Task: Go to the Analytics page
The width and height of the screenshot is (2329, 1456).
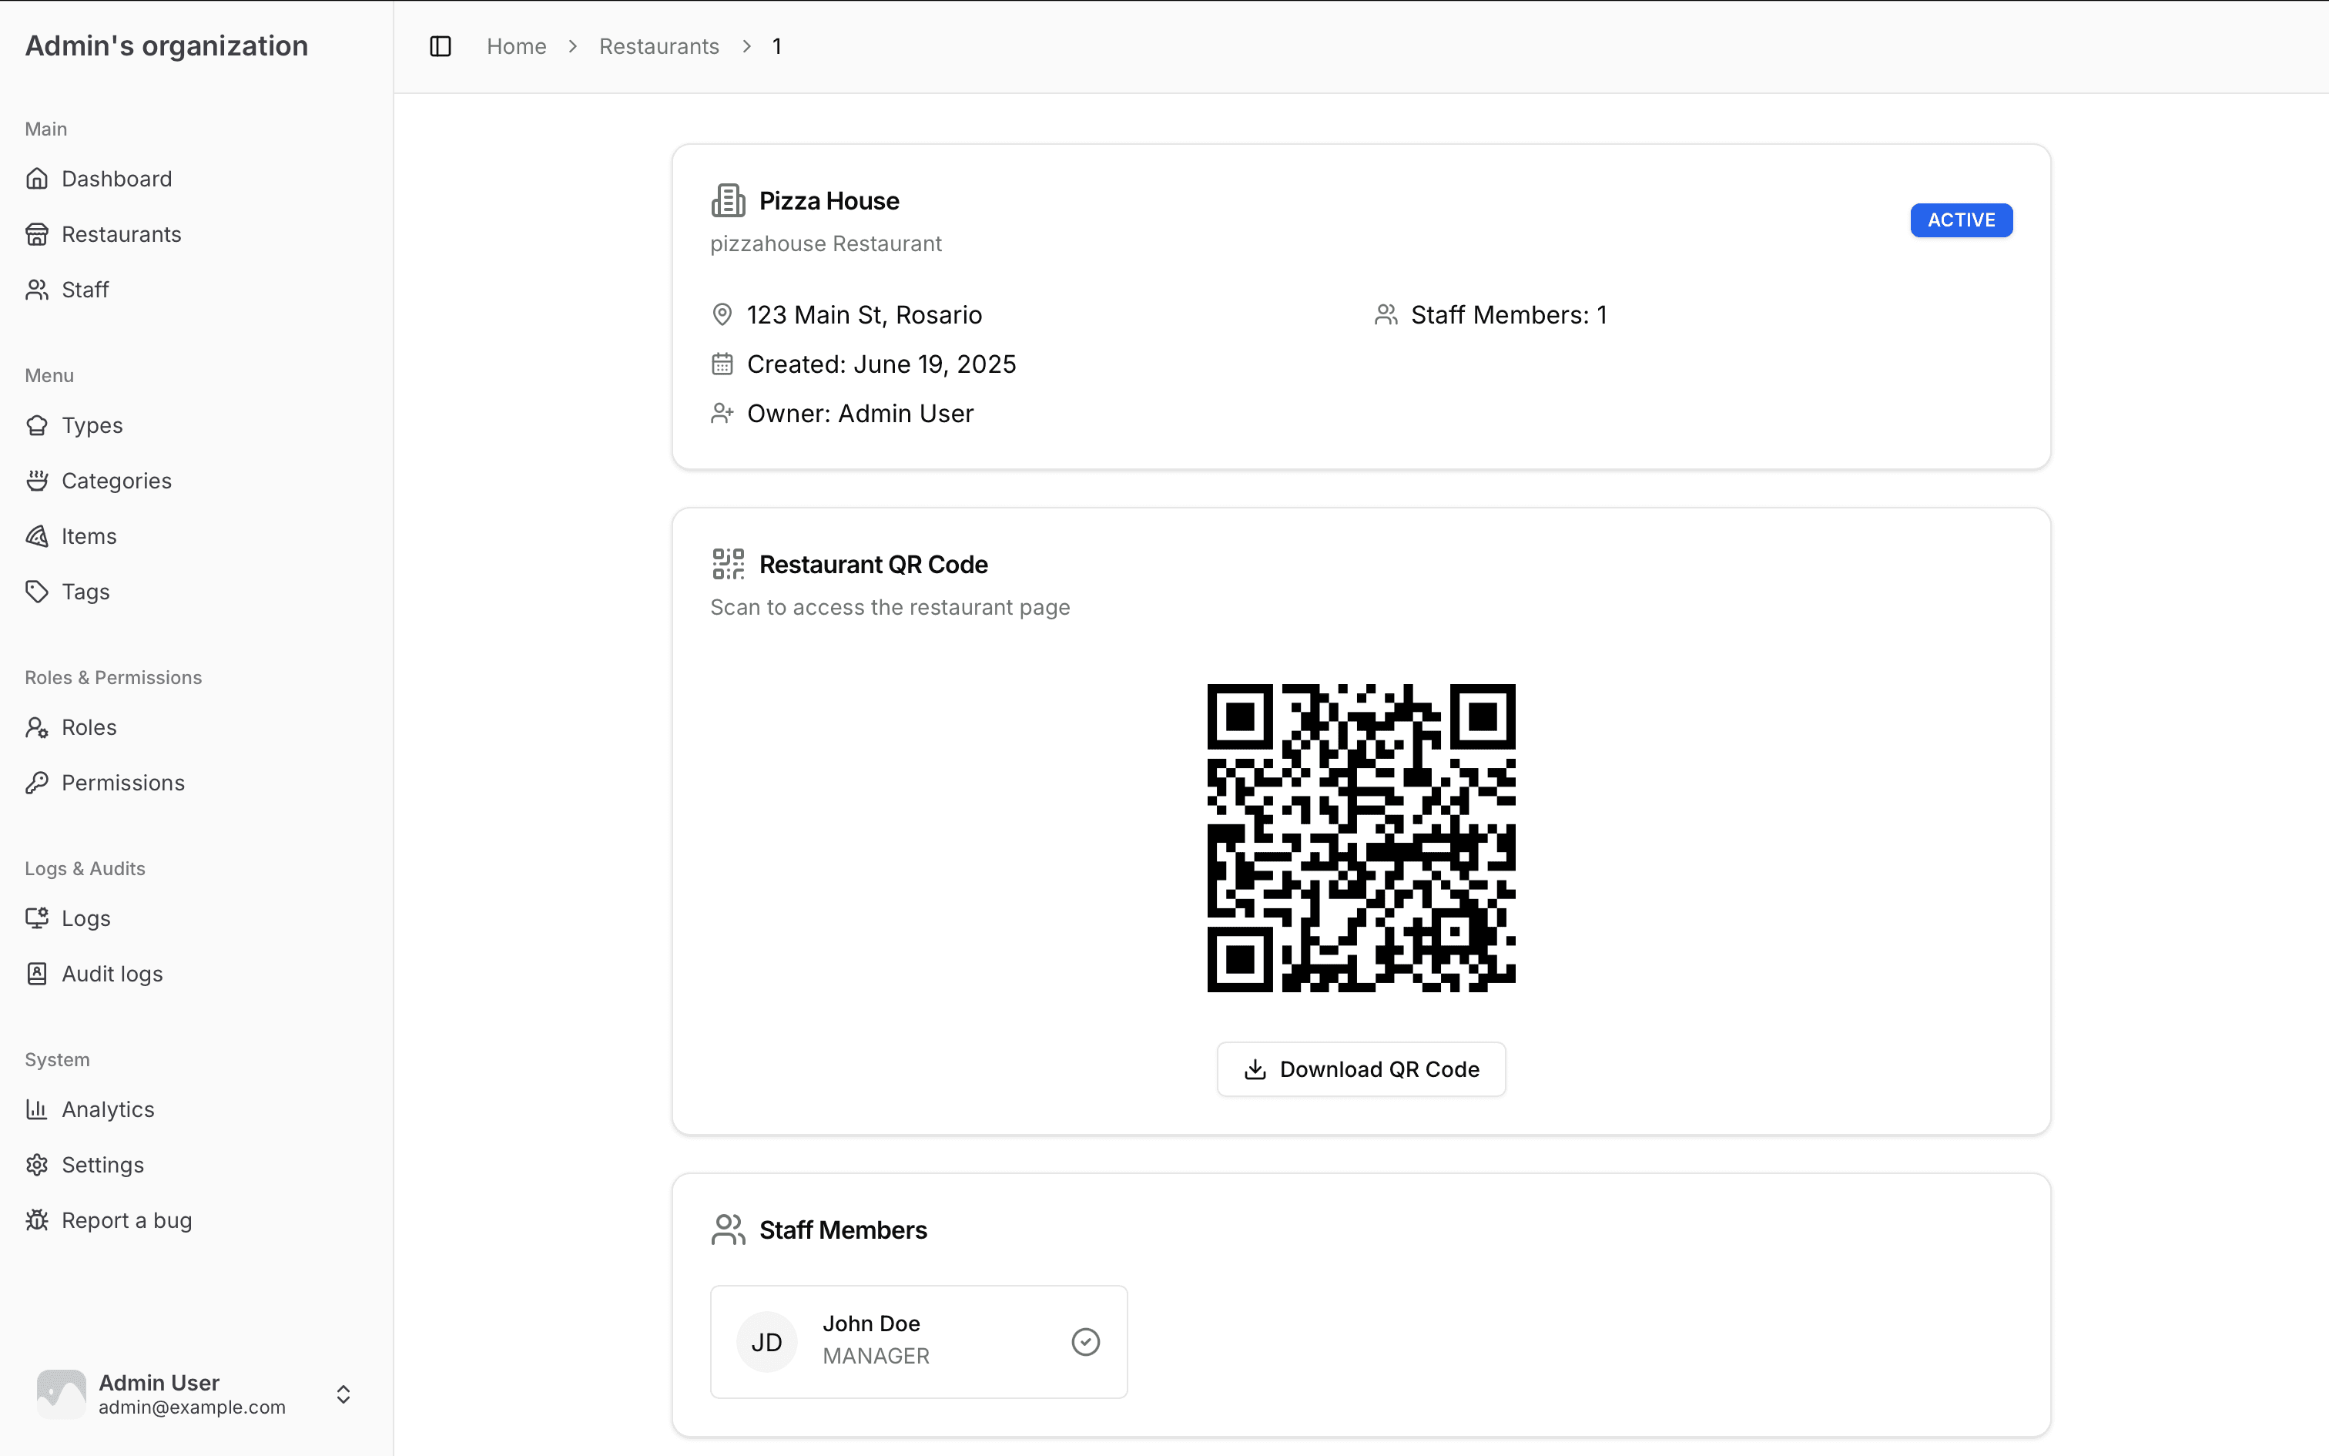Action: pos(108,1109)
